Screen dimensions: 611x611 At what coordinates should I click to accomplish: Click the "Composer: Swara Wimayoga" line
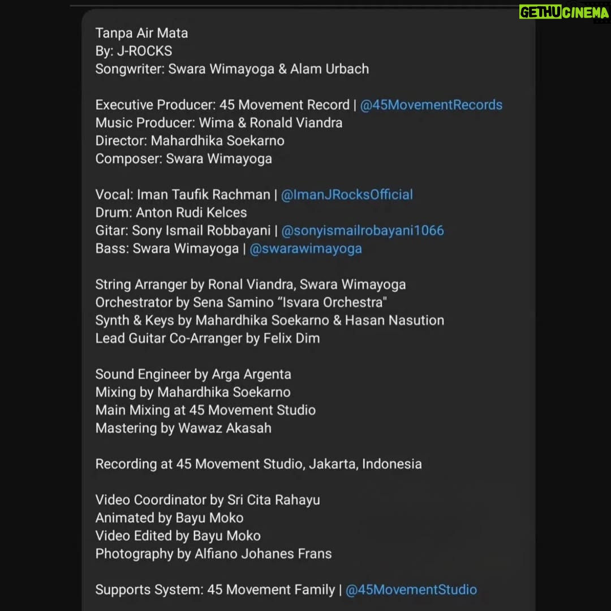pyautogui.click(x=184, y=159)
